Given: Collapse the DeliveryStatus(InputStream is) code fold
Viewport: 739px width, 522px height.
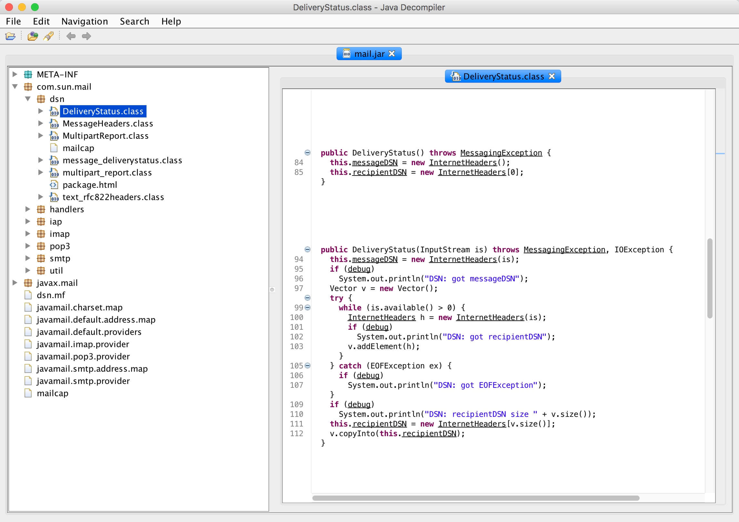Looking at the screenshot, I should tap(308, 249).
